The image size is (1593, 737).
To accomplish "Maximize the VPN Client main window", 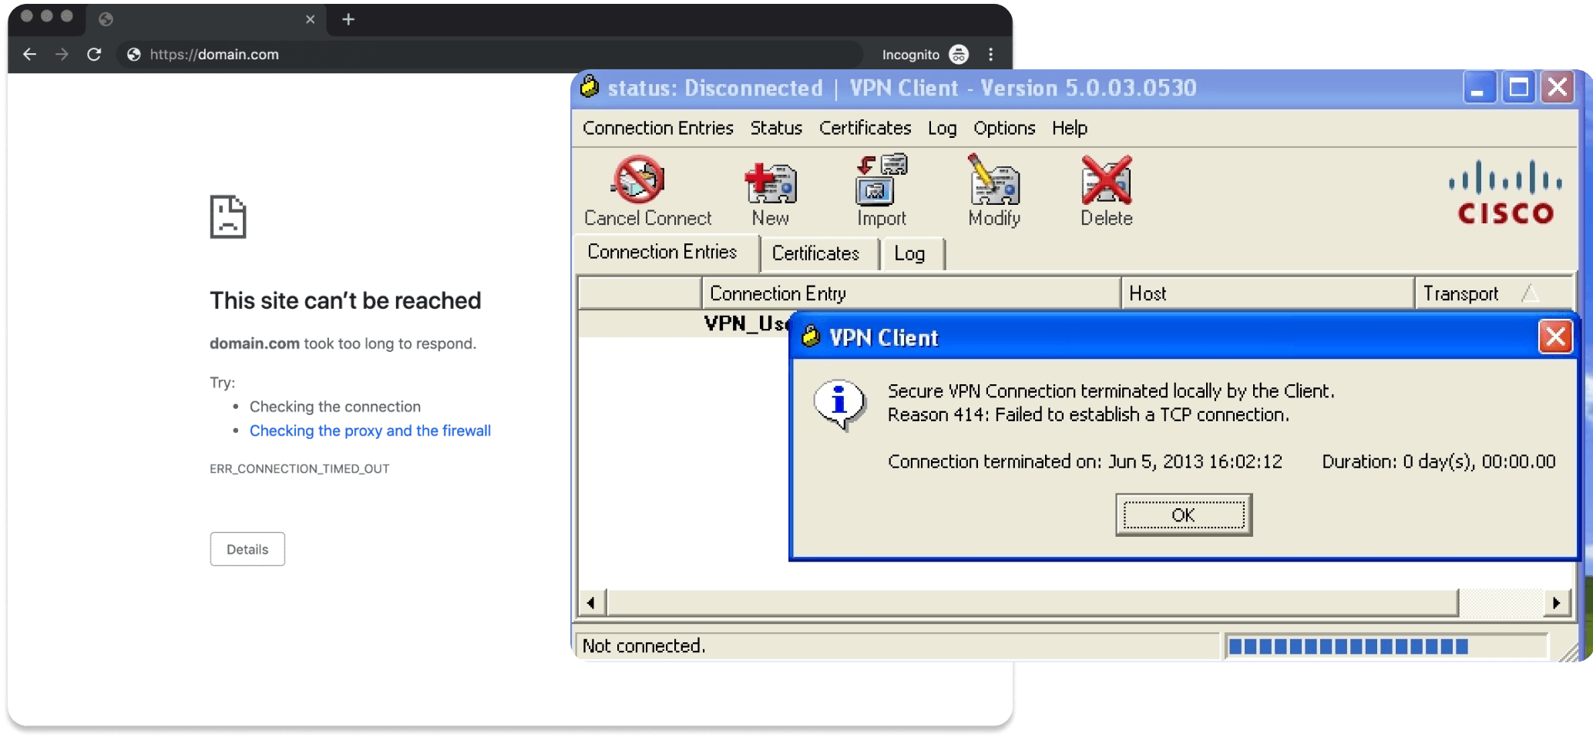I will (x=1519, y=87).
